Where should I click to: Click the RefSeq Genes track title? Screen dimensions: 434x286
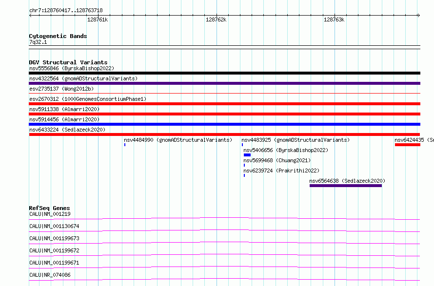[x=49, y=208]
